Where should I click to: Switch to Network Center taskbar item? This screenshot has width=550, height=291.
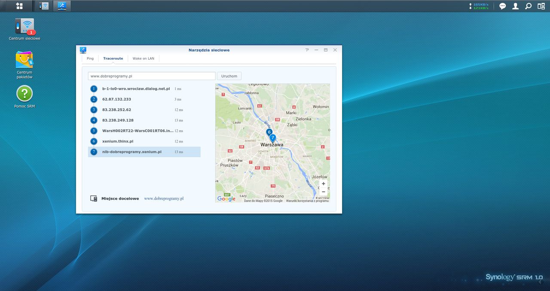pos(44,6)
